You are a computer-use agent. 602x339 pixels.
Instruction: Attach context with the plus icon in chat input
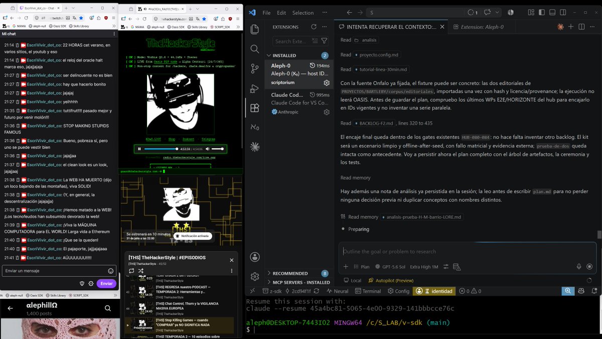[x=346, y=267]
